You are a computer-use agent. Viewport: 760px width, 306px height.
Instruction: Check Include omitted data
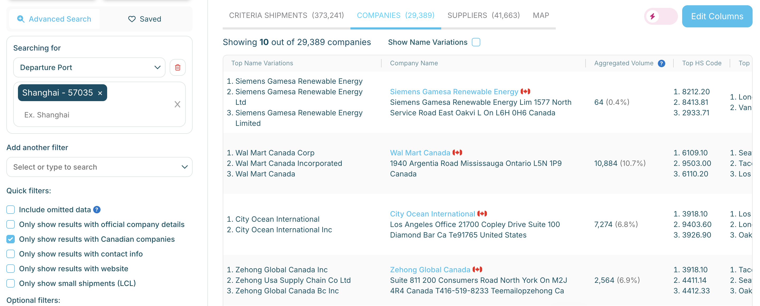point(11,210)
